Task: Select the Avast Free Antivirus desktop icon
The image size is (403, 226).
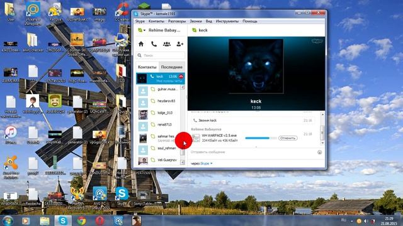Action: pos(11,166)
